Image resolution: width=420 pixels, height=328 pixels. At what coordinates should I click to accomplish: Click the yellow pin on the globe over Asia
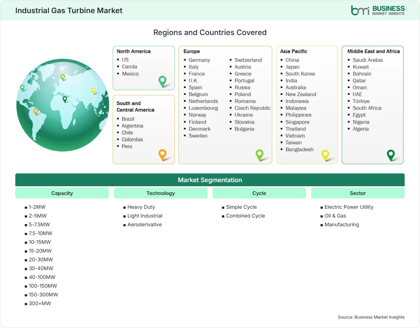tap(94, 91)
